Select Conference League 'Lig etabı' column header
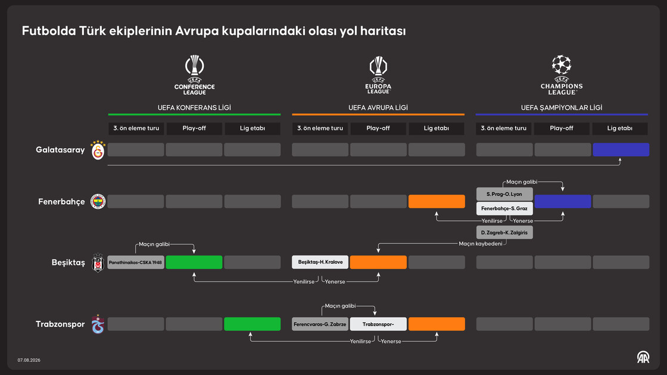 253,129
